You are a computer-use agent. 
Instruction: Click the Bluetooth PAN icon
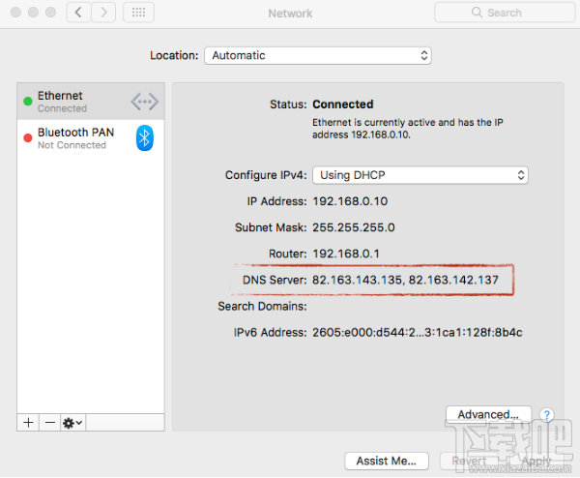[x=144, y=137]
